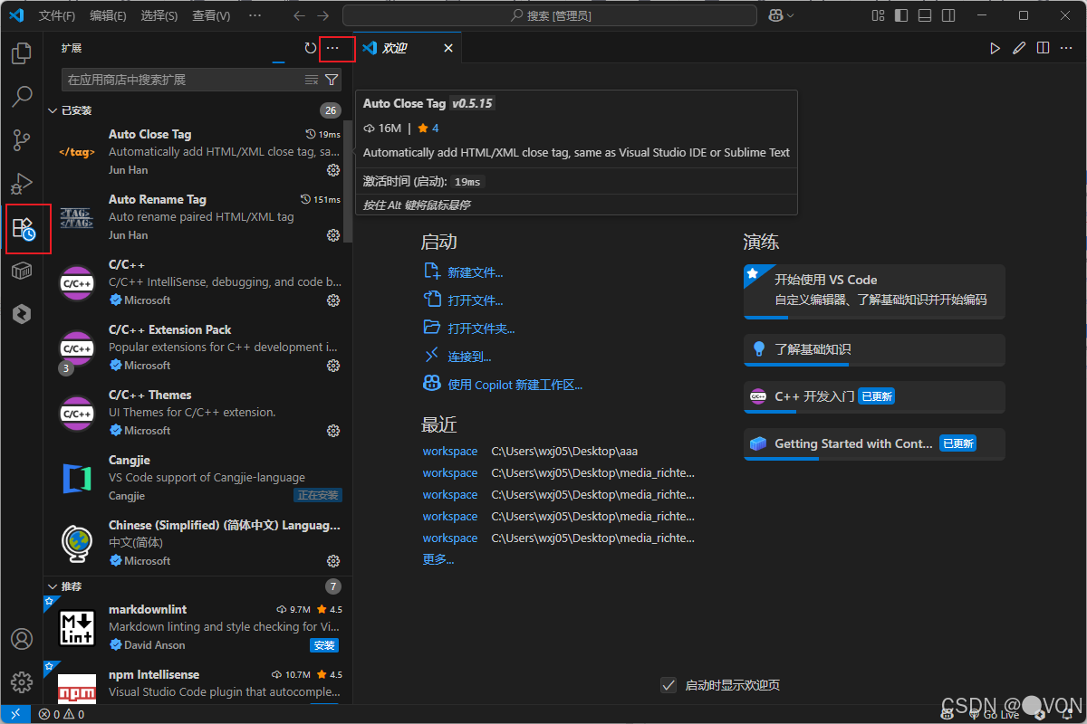Open manage gear for Auto Rename Tag
The width and height of the screenshot is (1087, 724).
click(x=333, y=235)
